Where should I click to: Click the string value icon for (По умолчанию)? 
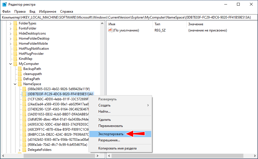pyautogui.click(x=110, y=30)
